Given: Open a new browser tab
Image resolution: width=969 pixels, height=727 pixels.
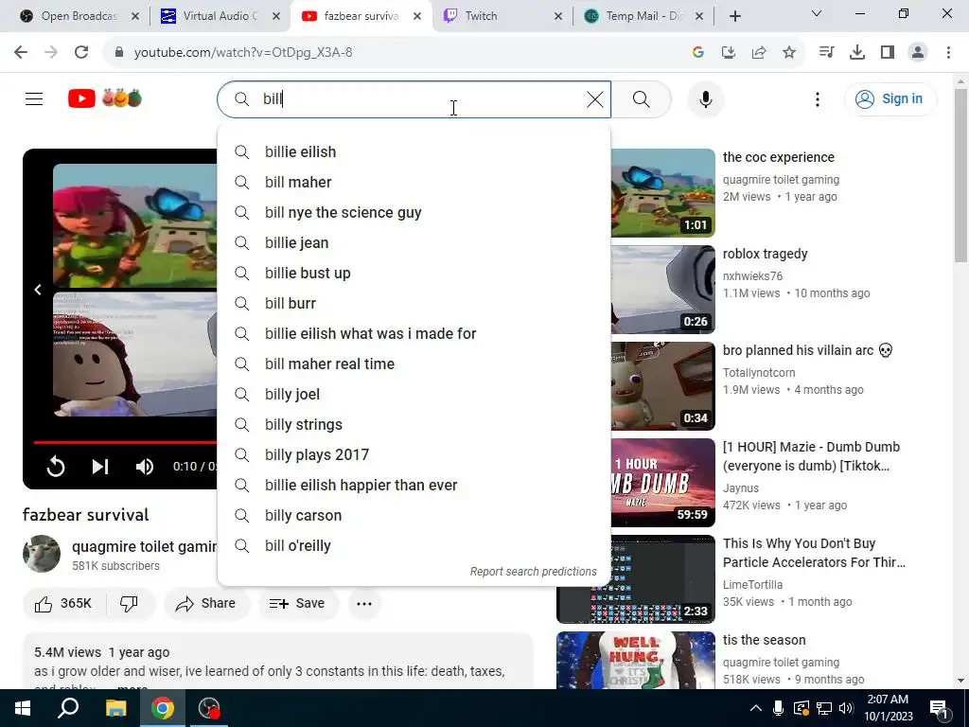Looking at the screenshot, I should click(x=734, y=16).
